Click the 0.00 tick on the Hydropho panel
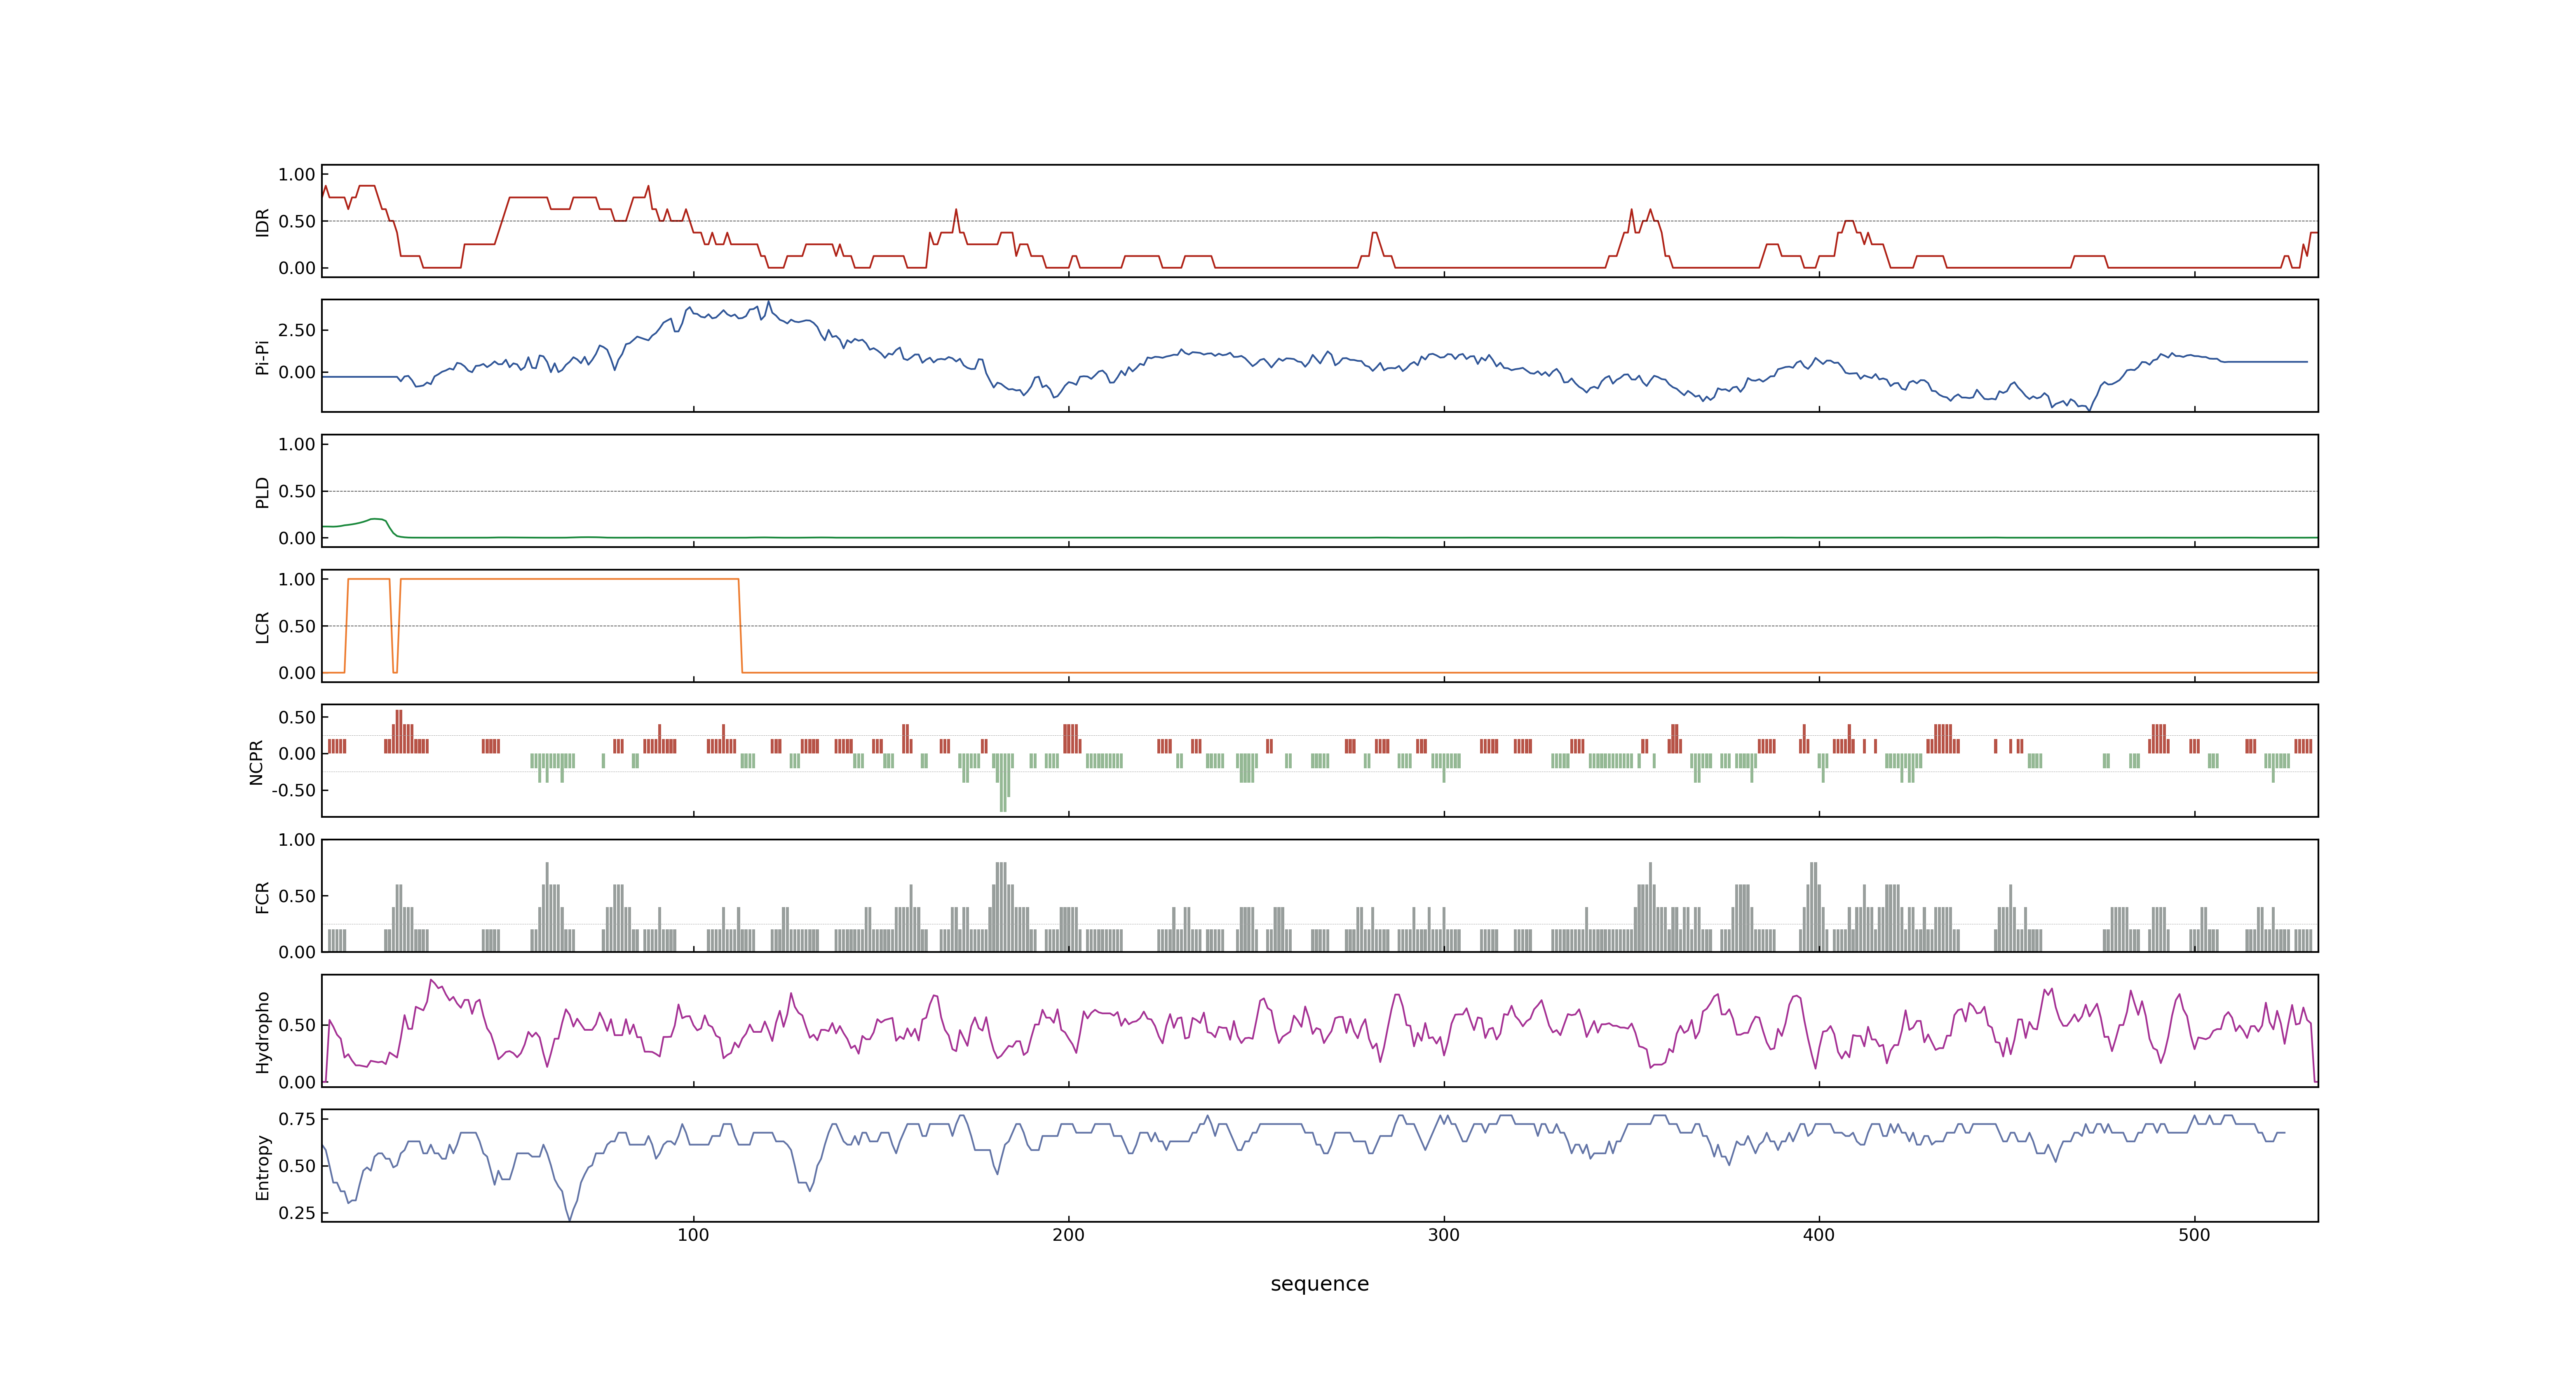 pos(297,1082)
